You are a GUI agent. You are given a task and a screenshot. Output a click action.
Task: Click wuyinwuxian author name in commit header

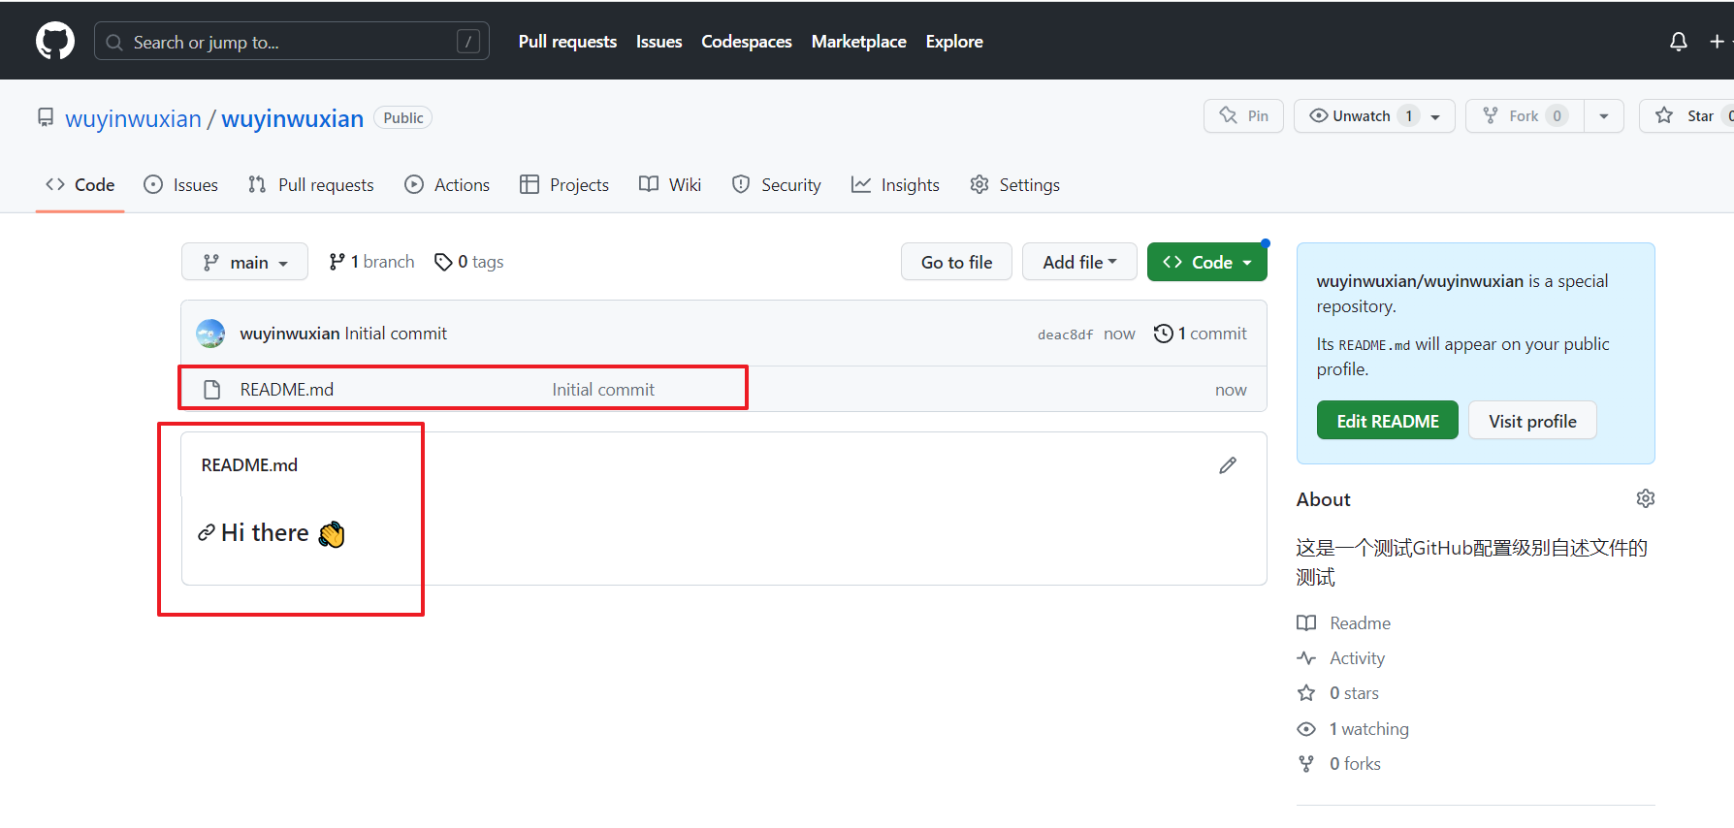point(290,334)
